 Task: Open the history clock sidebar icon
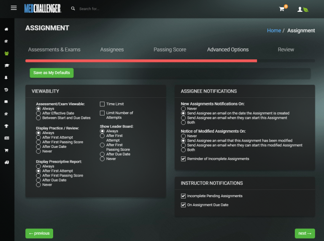(x=6, y=90)
